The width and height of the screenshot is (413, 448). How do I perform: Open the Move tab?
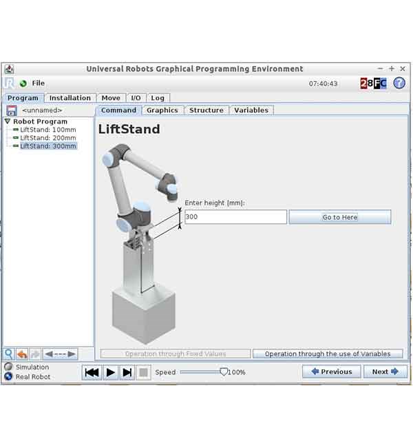tap(111, 98)
